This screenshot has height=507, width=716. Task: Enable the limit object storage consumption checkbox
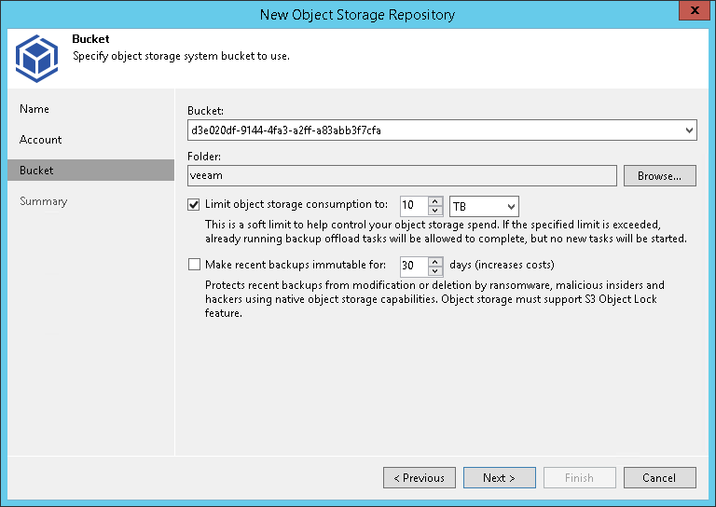(194, 205)
